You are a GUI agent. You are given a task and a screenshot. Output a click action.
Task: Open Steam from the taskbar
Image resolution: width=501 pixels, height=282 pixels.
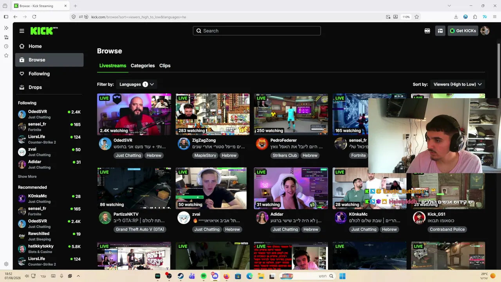tap(180, 276)
